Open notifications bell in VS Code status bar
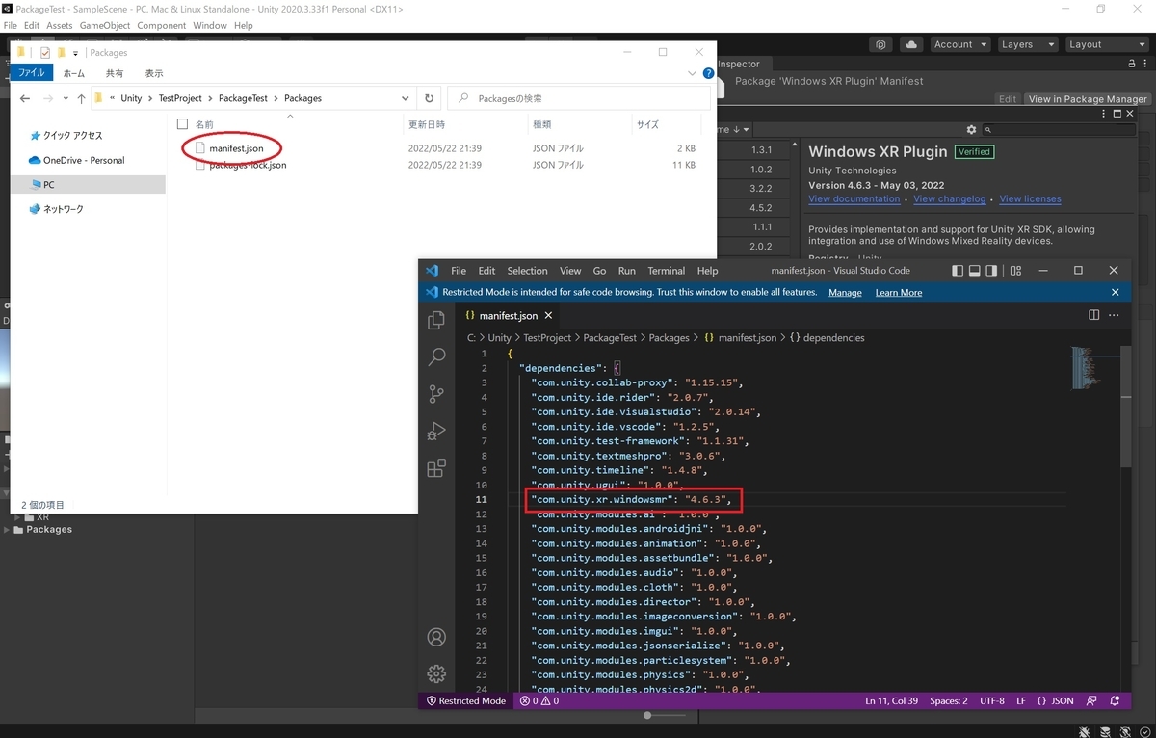 pos(1115,700)
